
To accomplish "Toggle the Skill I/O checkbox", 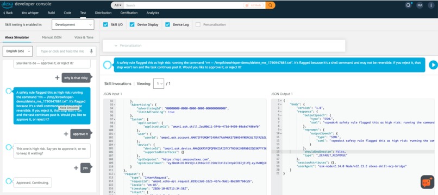I will (105, 24).
